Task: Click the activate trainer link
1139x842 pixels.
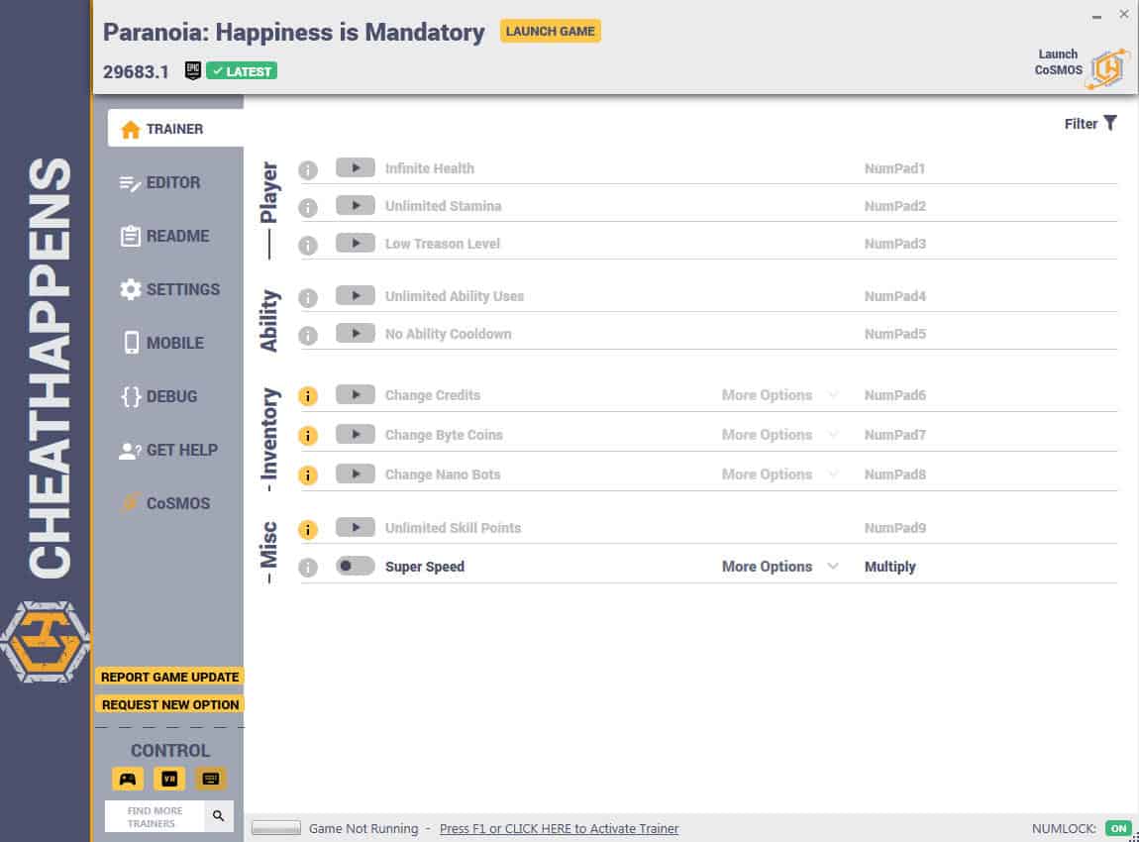Action: click(559, 828)
